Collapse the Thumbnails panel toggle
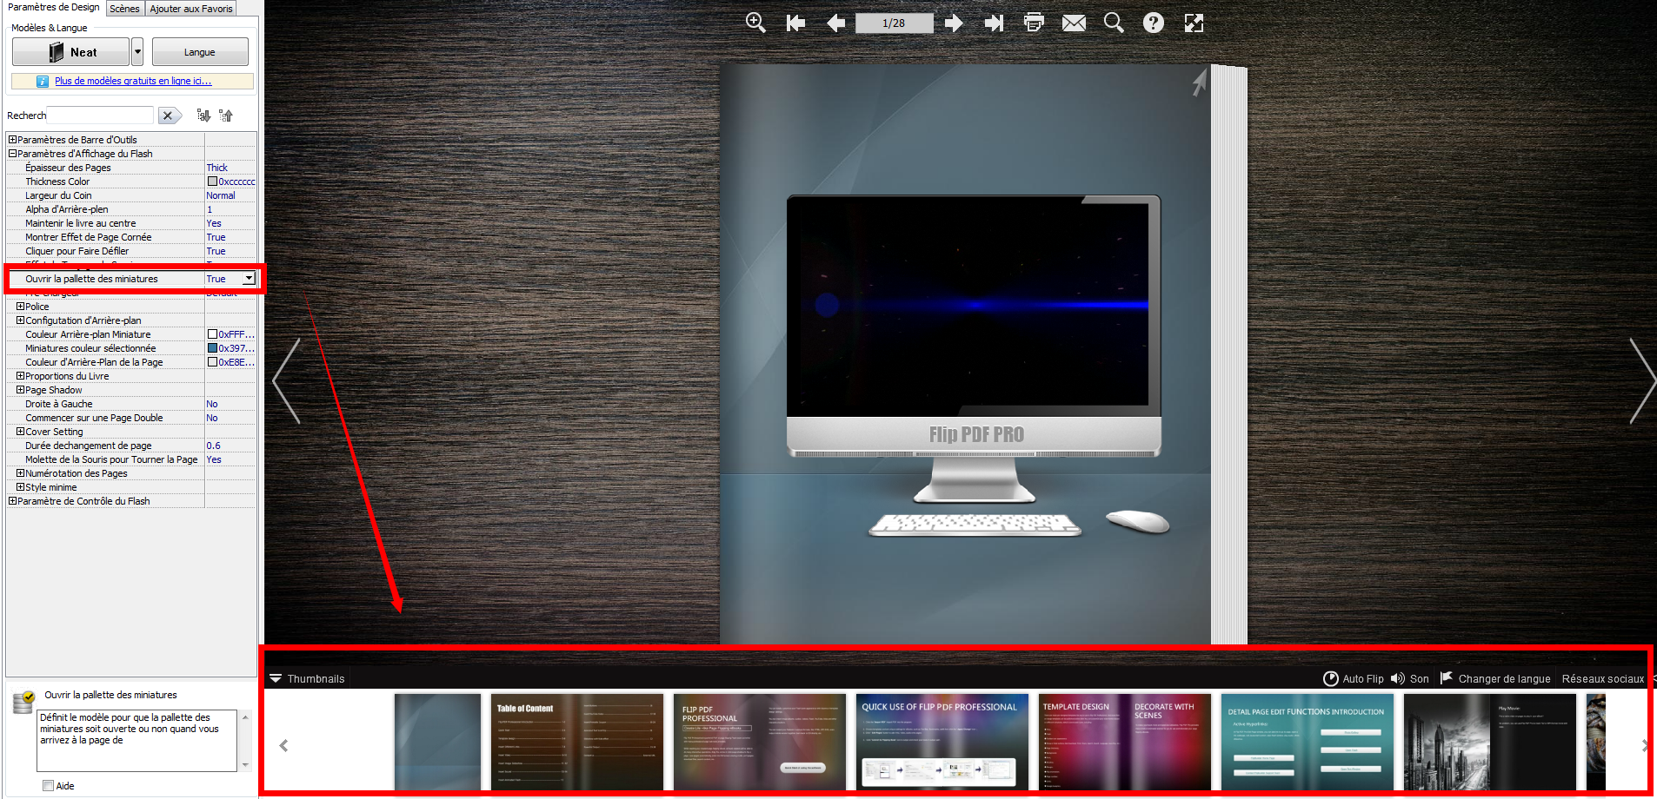This screenshot has width=1657, height=799. (x=276, y=678)
